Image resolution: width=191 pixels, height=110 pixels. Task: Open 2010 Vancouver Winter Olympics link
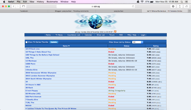(41, 73)
